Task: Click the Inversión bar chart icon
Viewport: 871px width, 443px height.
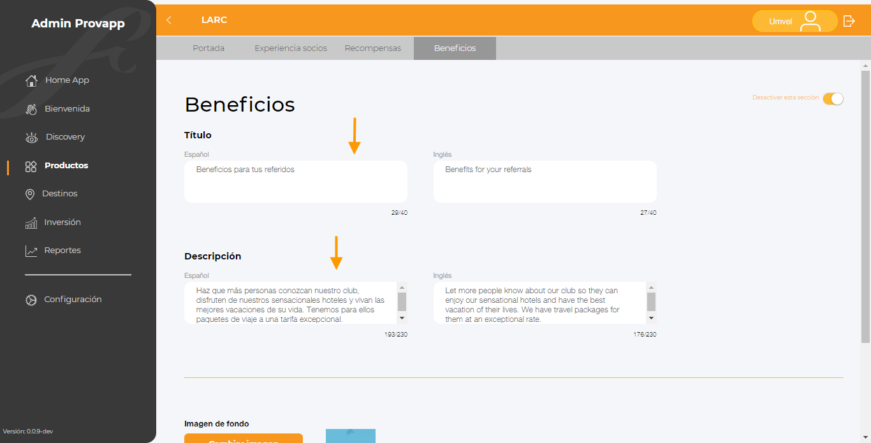Action: coord(31,223)
